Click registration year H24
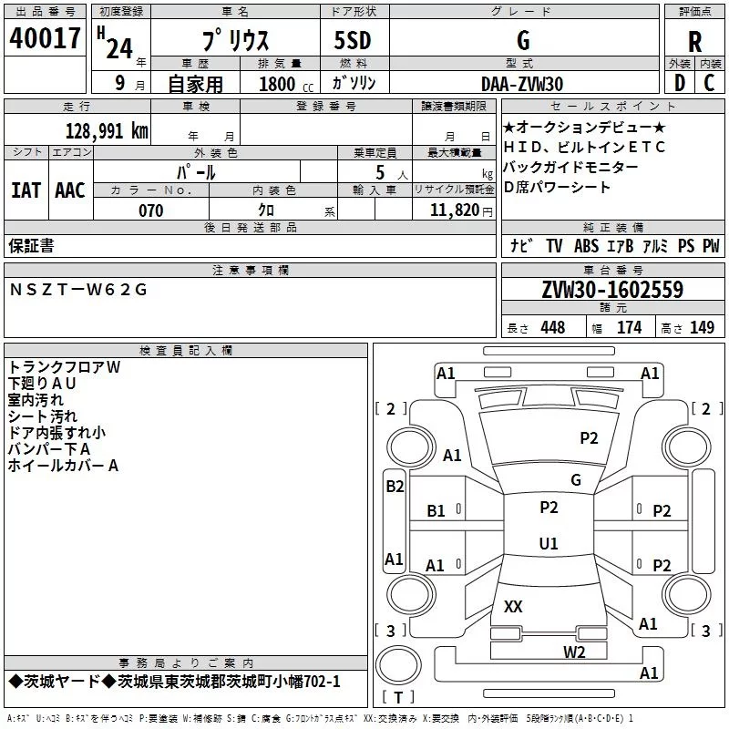The width and height of the screenshot is (729, 729). click(x=115, y=43)
